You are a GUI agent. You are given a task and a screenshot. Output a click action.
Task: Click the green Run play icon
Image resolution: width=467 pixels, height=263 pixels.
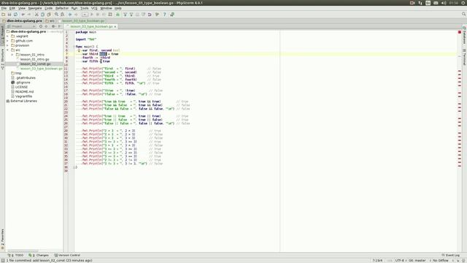click(x=92, y=15)
